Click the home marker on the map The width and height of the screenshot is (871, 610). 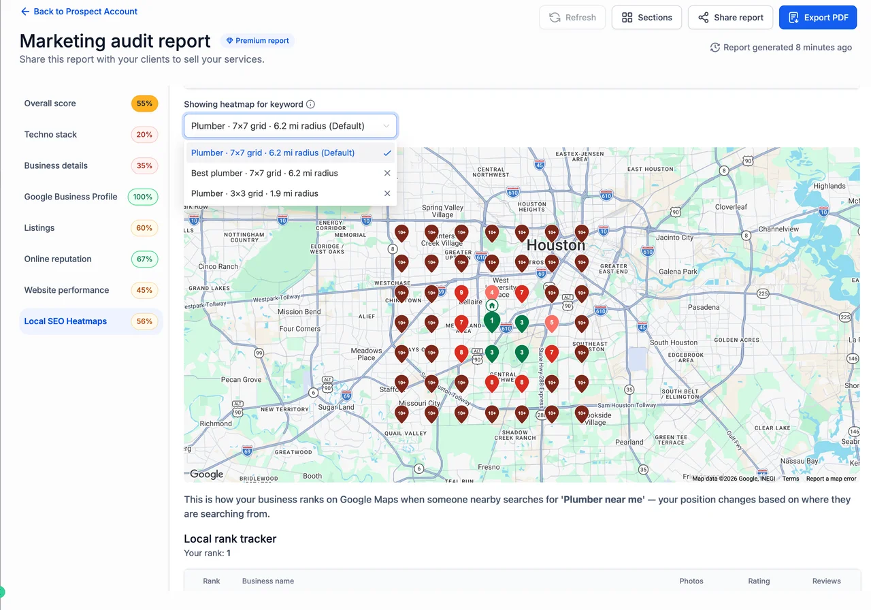click(491, 306)
